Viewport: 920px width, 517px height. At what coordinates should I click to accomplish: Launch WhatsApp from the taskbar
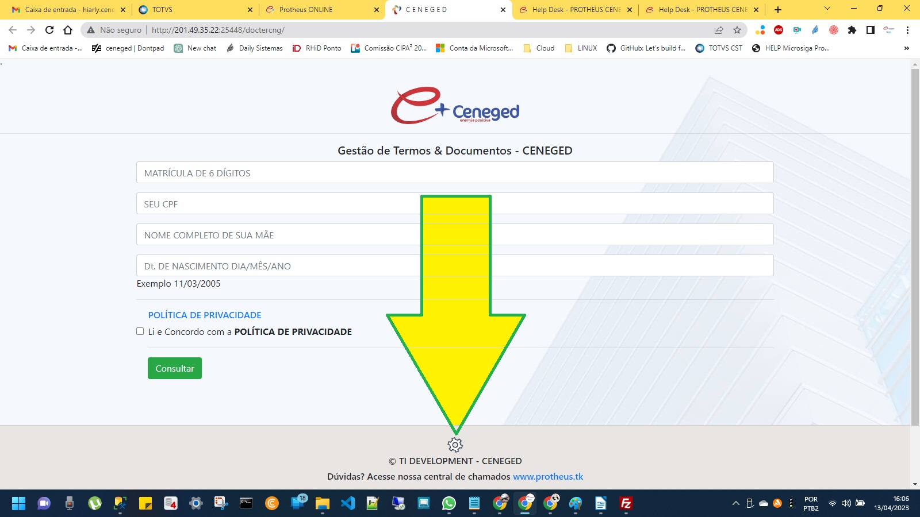(449, 504)
